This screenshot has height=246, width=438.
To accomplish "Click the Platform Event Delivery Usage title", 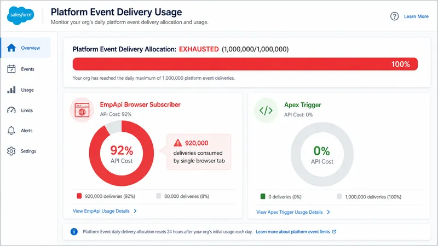I will 116,12.
